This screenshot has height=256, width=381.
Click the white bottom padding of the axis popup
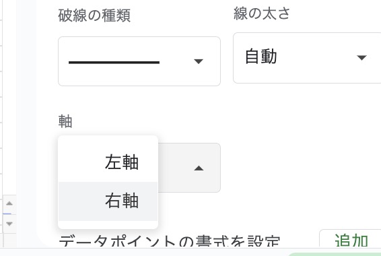pos(108,224)
